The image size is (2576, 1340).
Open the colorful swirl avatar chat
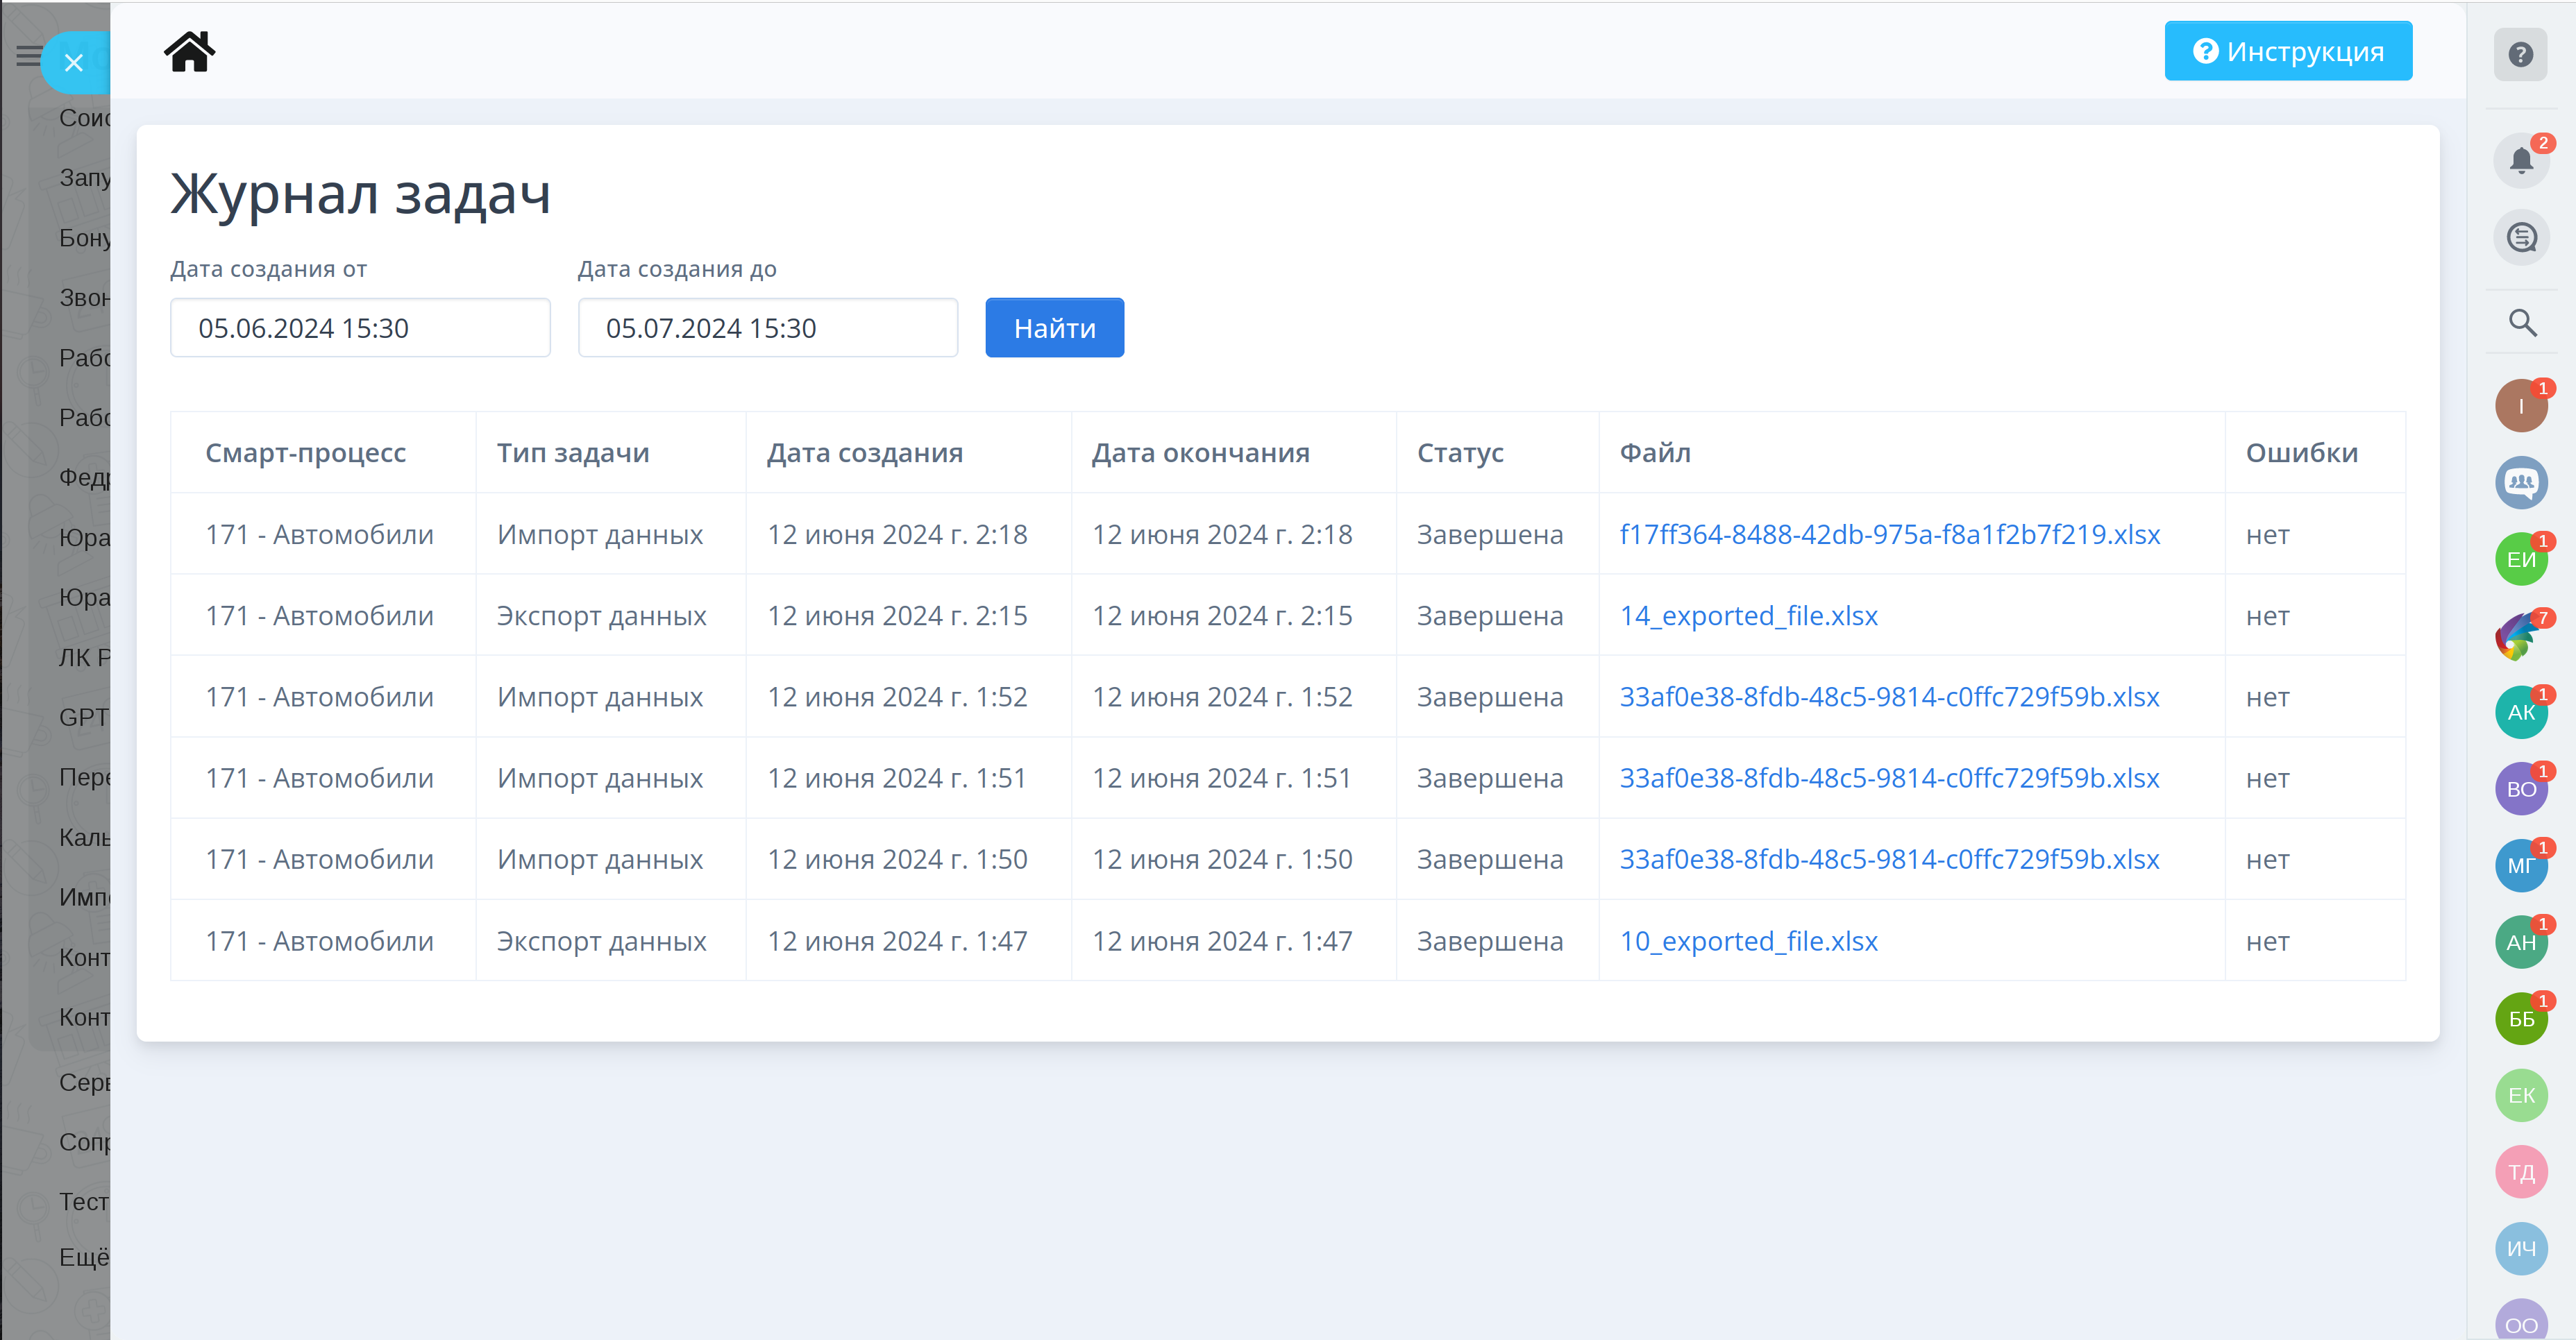coord(2518,636)
